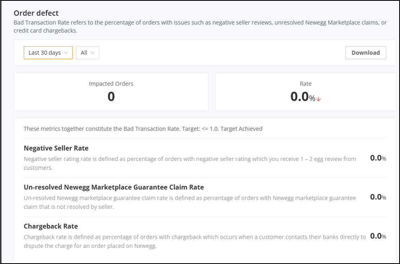Click the Negative Seller Rate 0.0% value

378,158
